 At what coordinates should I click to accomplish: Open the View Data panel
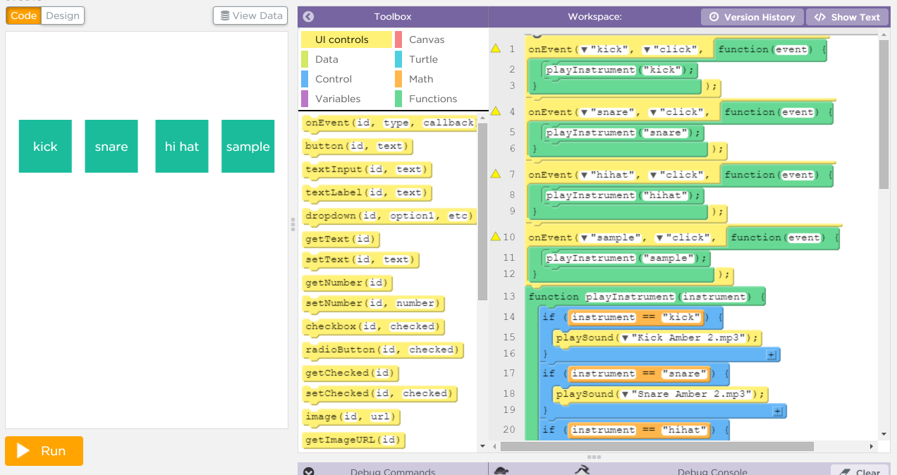[x=250, y=16]
